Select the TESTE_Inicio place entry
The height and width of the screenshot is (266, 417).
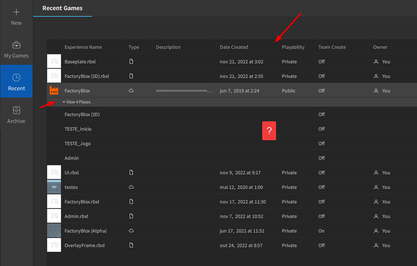(x=78, y=129)
